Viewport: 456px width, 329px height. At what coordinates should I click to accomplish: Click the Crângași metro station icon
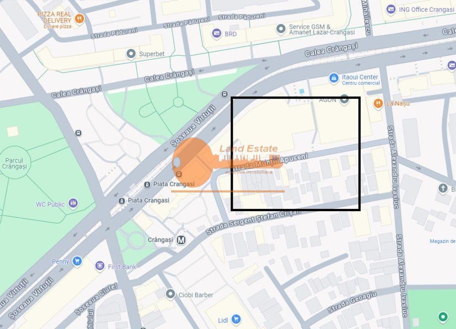[181, 240]
